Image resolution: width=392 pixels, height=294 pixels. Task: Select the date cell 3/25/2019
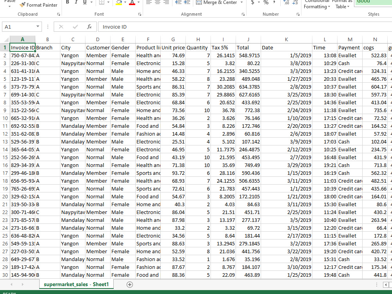pyautogui.click(x=287, y=95)
